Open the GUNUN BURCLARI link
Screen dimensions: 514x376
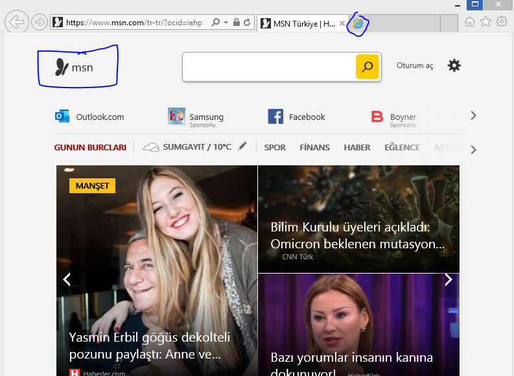(x=90, y=148)
